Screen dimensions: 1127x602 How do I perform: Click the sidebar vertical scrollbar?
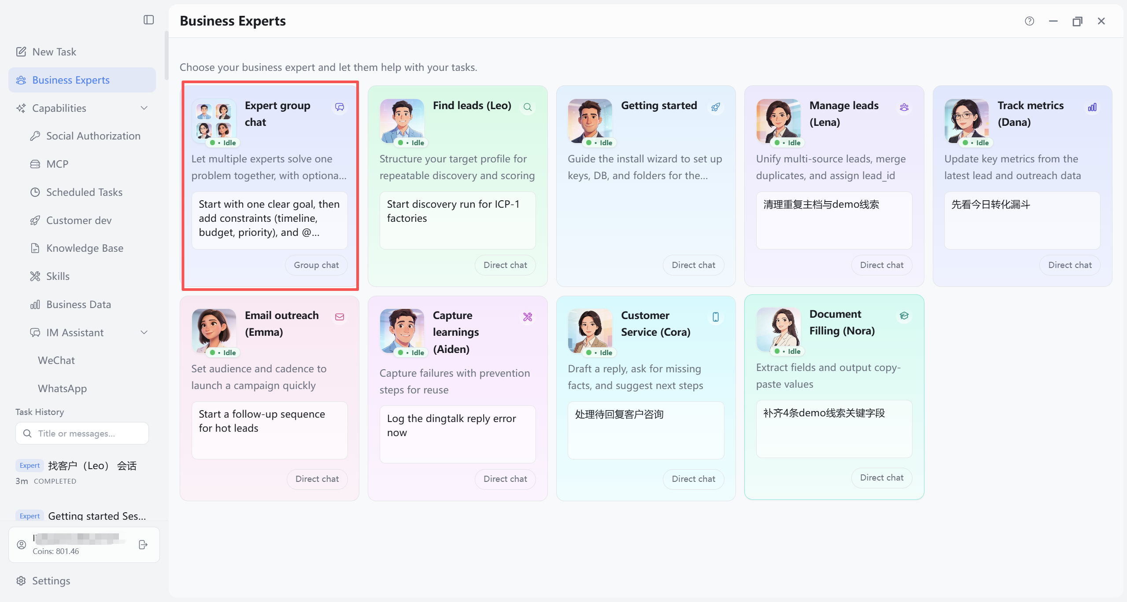(166, 55)
